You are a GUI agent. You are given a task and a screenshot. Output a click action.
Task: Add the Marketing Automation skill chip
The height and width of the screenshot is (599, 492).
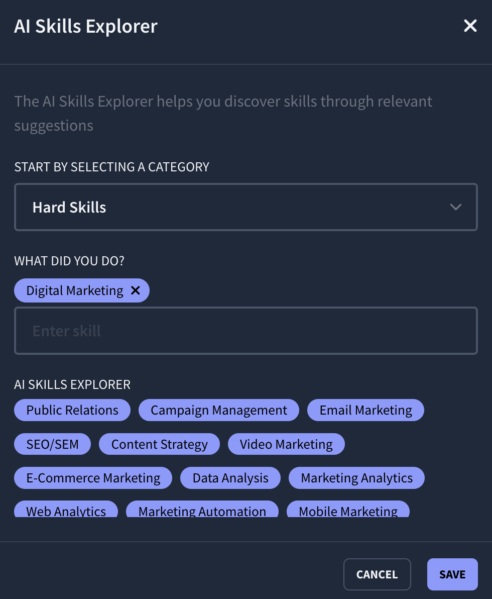pyautogui.click(x=202, y=511)
